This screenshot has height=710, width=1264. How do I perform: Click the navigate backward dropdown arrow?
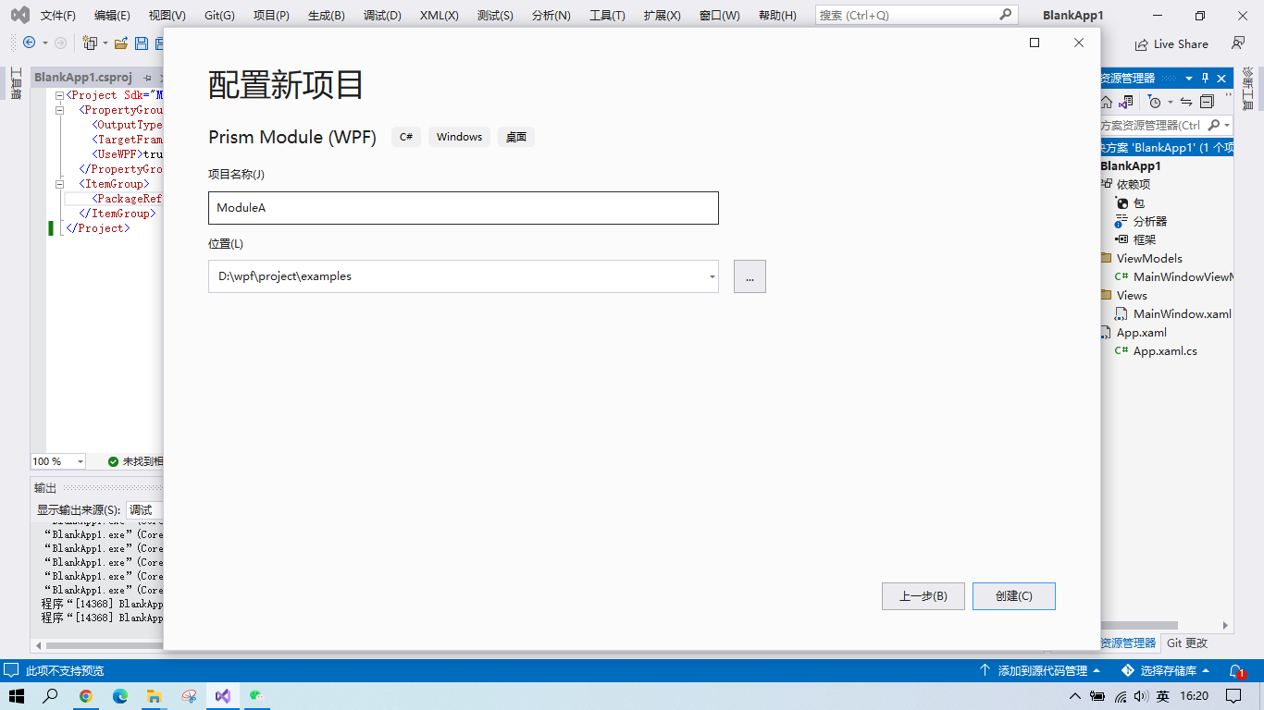[x=44, y=43]
